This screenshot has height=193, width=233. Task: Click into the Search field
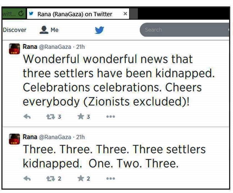point(184,29)
